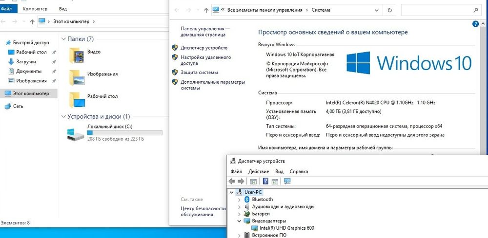Click the Windows 10 logo in Система window
The width and height of the screenshot is (488, 238).
coord(409,63)
